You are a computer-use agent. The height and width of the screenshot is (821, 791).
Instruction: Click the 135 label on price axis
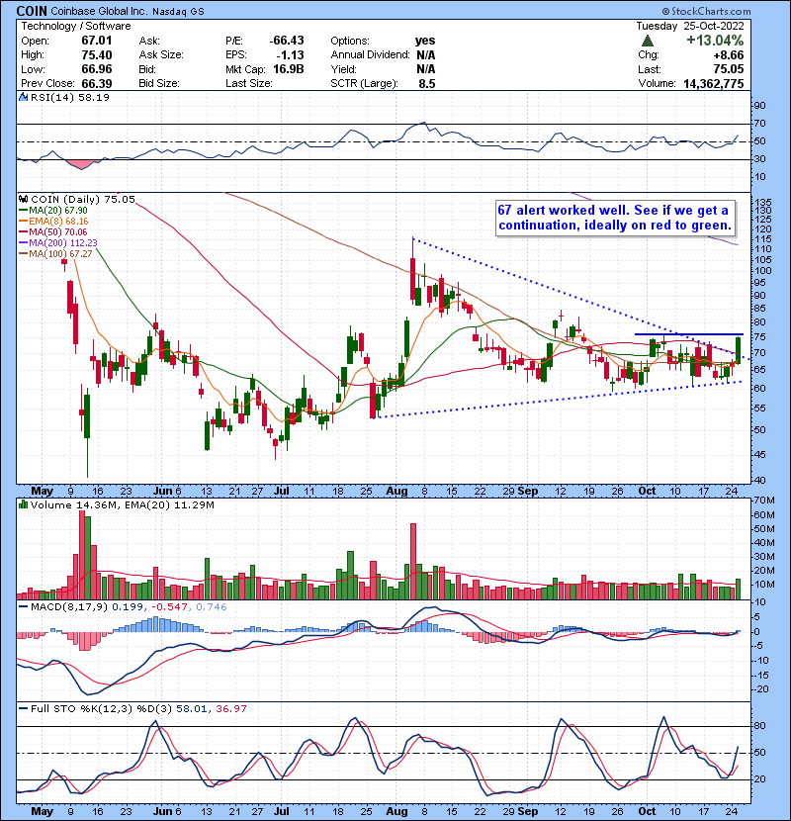(763, 202)
